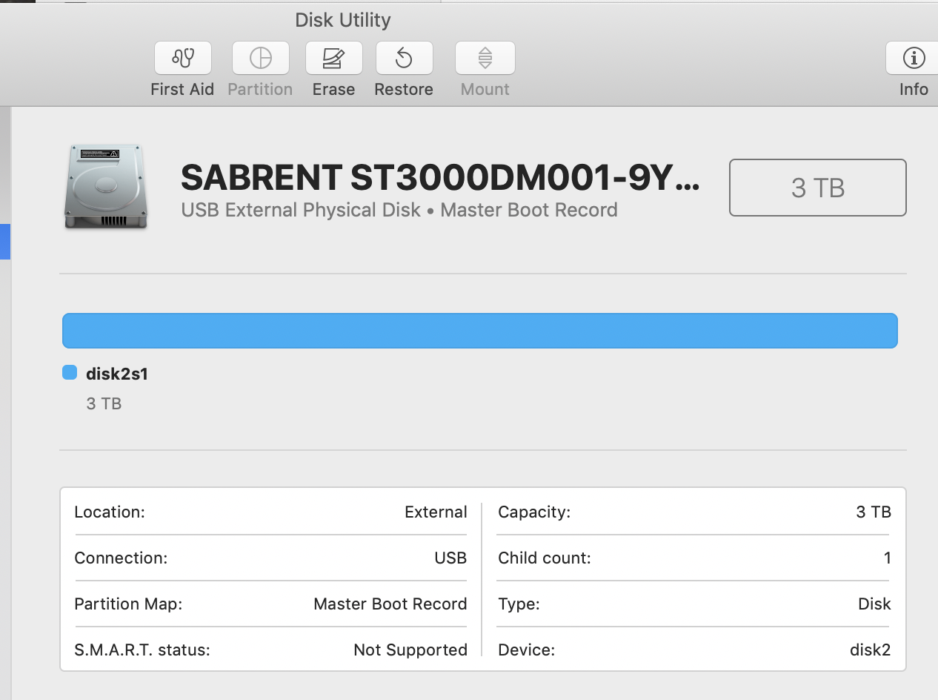Click the 3 TB size under disk2s1
This screenshot has width=938, height=700.
(x=104, y=403)
